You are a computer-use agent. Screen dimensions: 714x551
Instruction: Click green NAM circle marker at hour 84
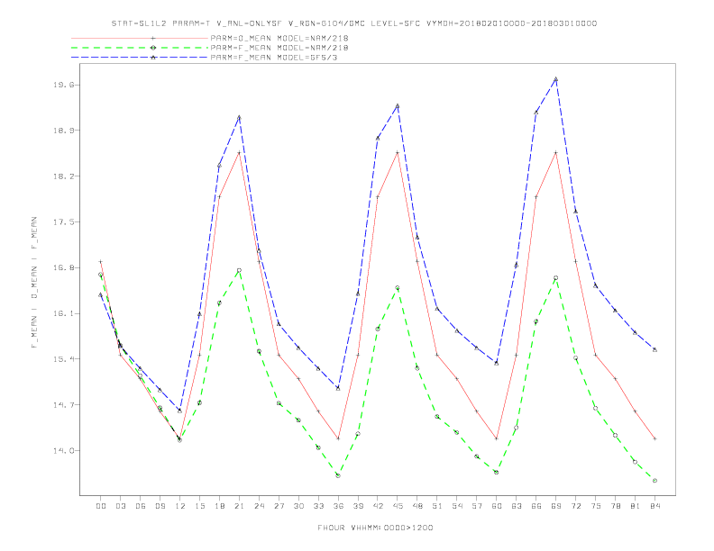[654, 481]
